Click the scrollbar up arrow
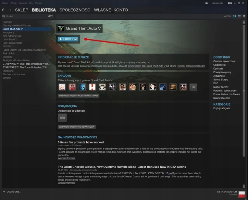Screen dimensions: 248x200 244,22
